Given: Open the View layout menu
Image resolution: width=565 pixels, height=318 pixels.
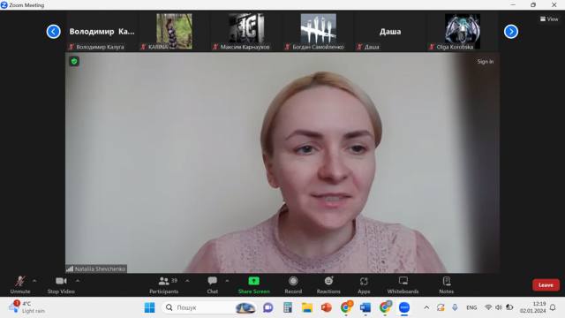Looking at the screenshot, I should (x=549, y=19).
